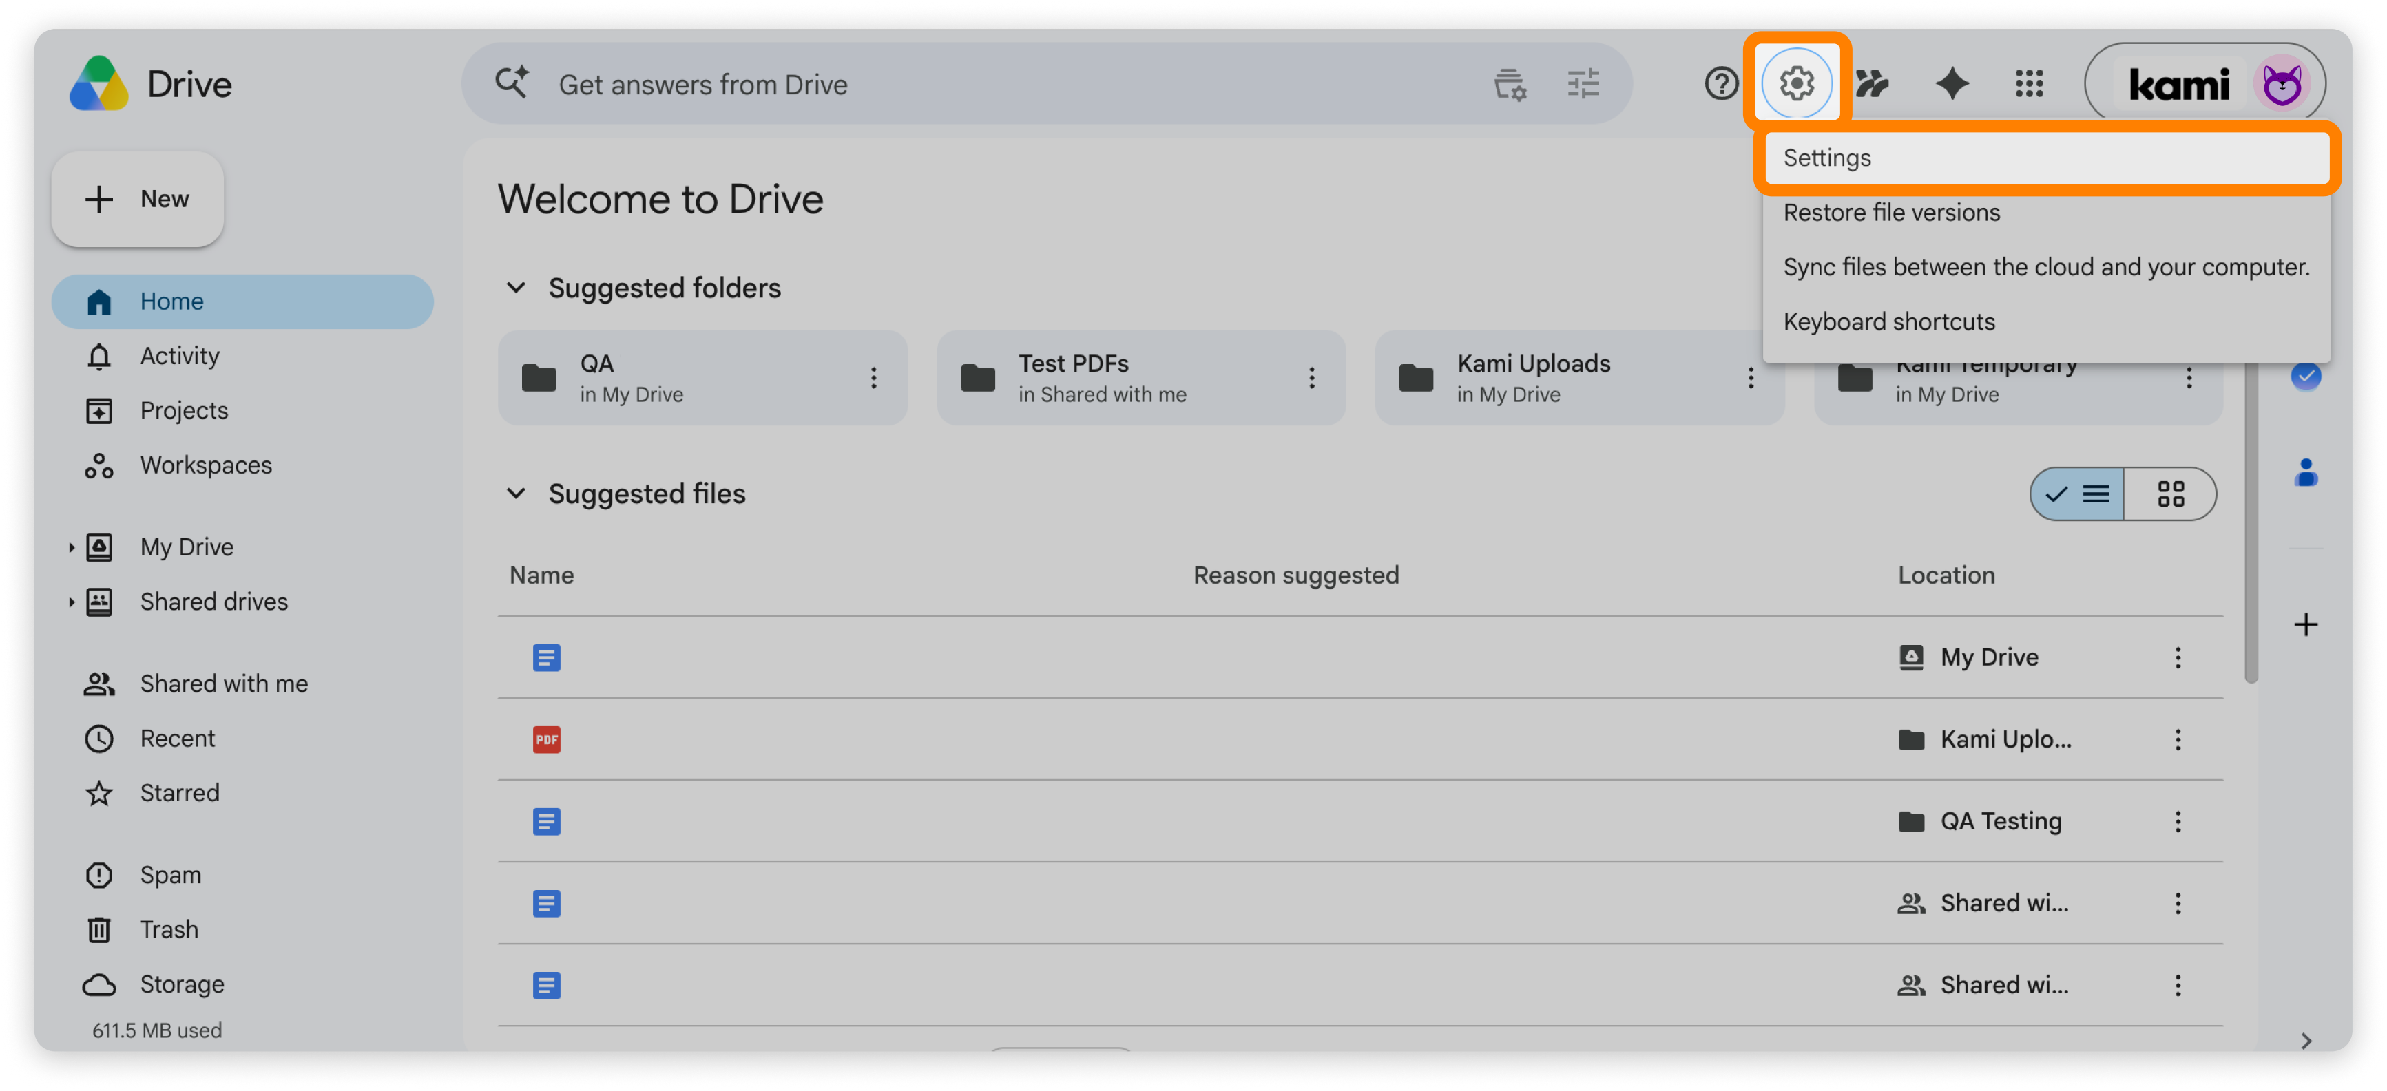The height and width of the screenshot is (1091, 2387).
Task: Open the Tasks icon in the side panel
Action: coord(2306,376)
